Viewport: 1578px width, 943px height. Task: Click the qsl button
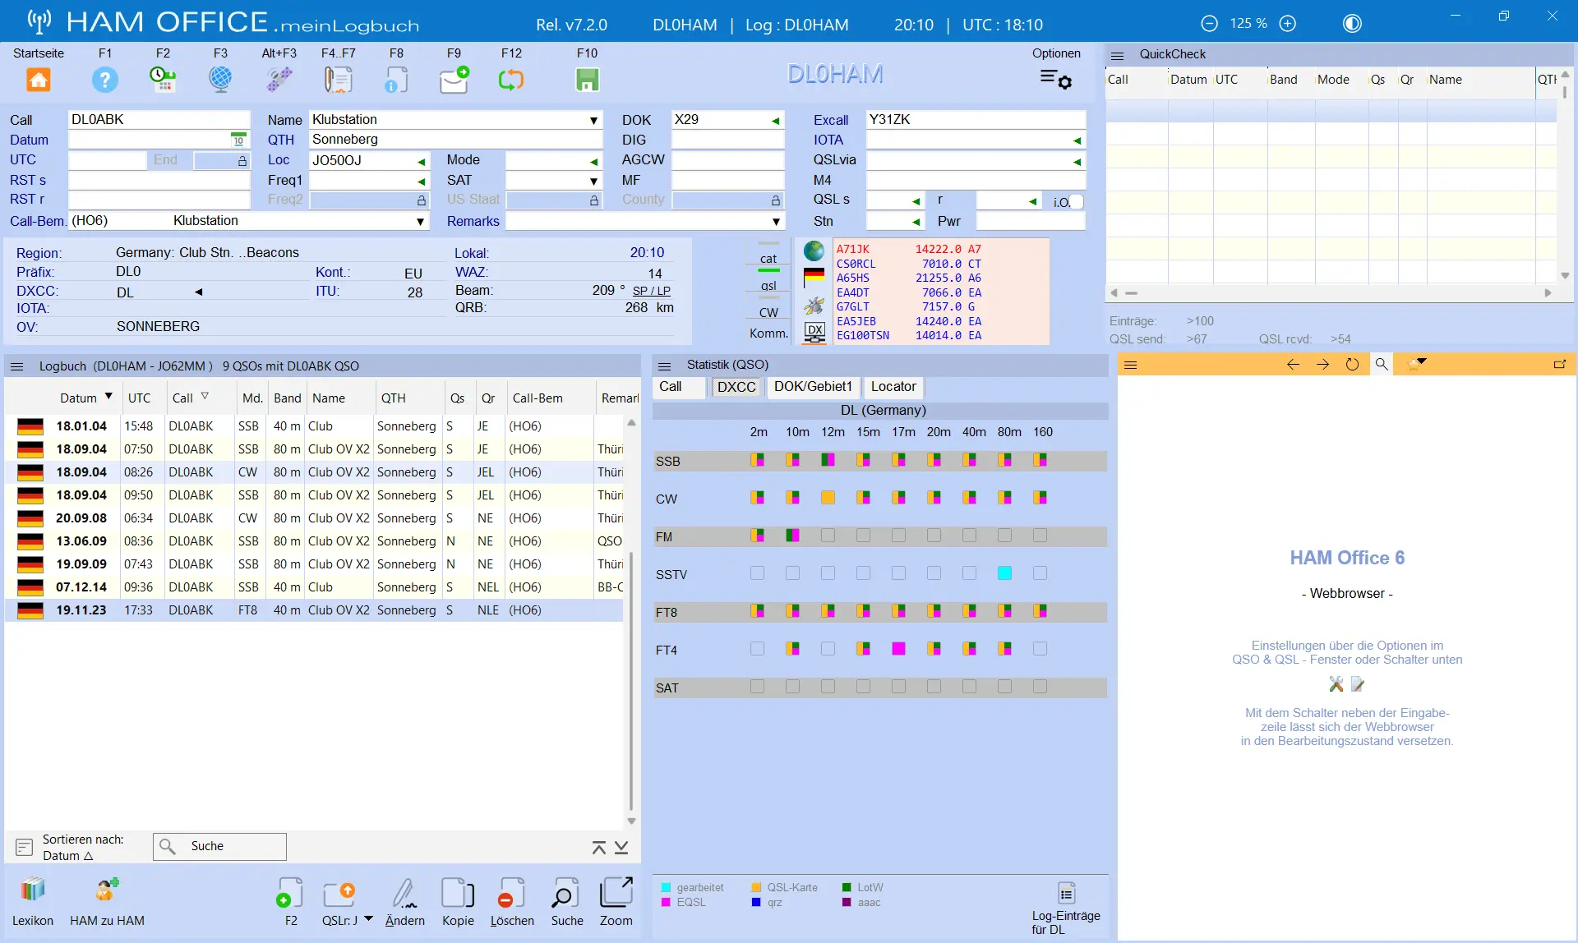(768, 286)
